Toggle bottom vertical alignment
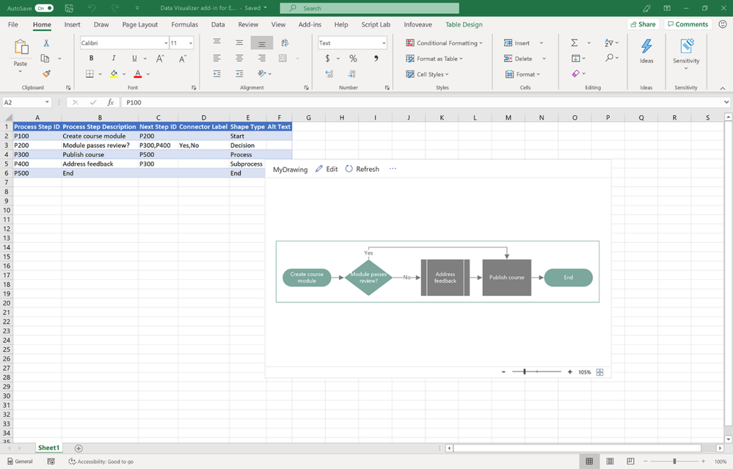Viewport: 733px width, 469px height. point(262,43)
